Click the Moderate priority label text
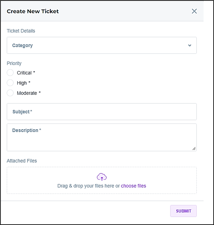The width and height of the screenshot is (214, 225). [27, 93]
